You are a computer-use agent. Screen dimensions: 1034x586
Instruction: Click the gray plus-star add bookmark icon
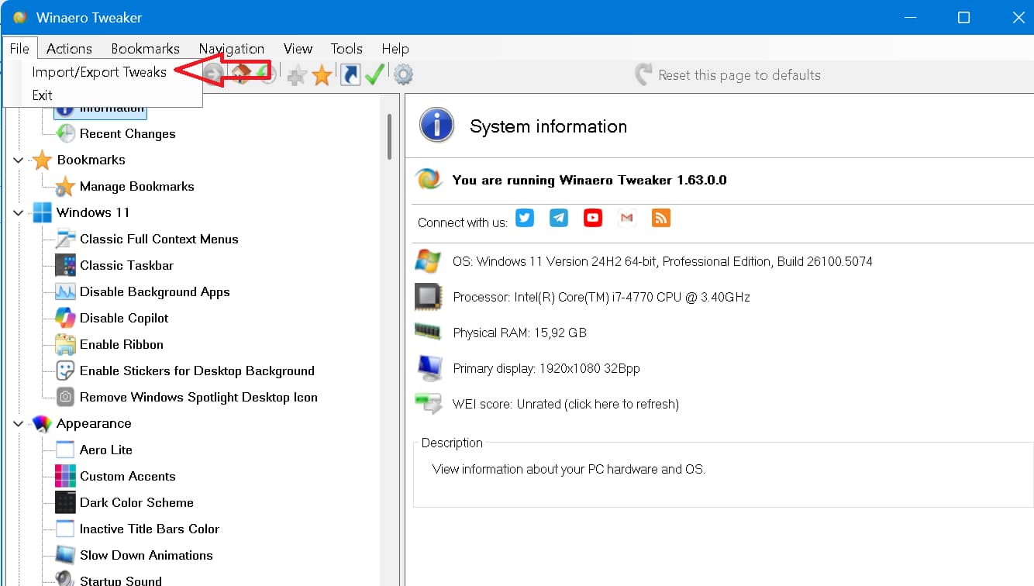pyautogui.click(x=297, y=75)
